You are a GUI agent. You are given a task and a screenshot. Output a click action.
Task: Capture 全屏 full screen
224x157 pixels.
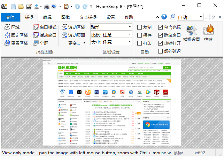click(x=40, y=43)
